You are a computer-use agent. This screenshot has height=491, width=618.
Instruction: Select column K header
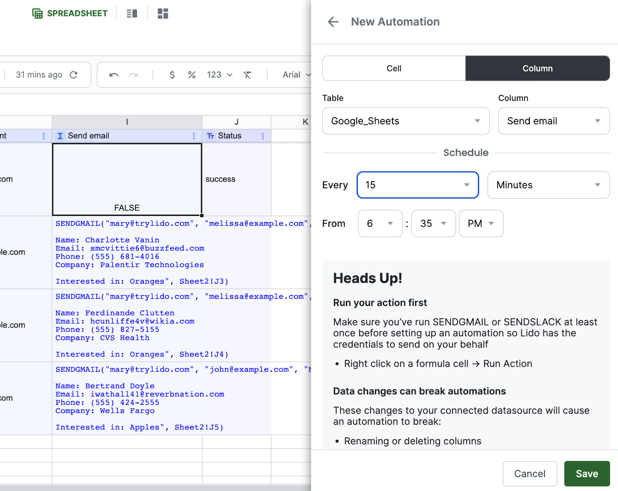tap(291, 122)
